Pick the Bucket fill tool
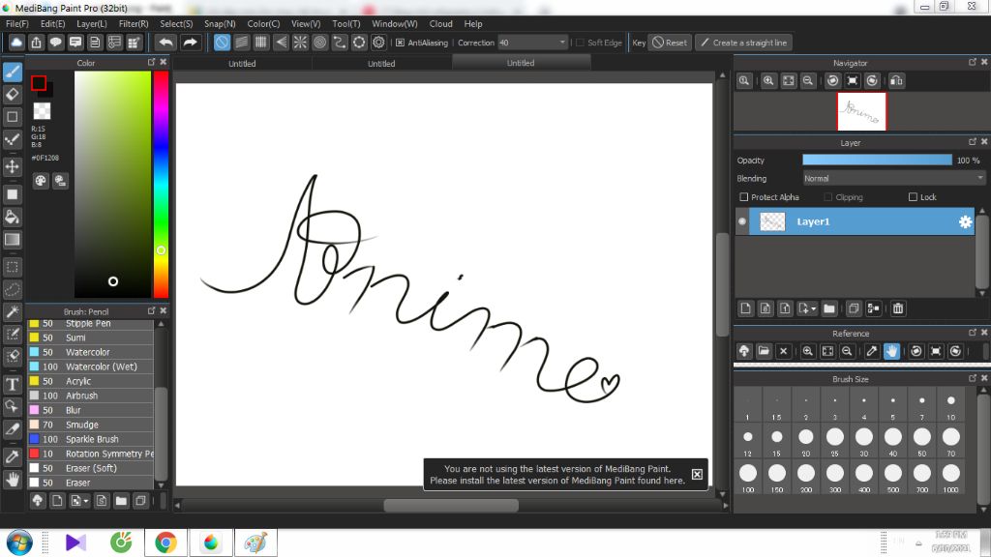991x557 pixels. click(x=12, y=218)
